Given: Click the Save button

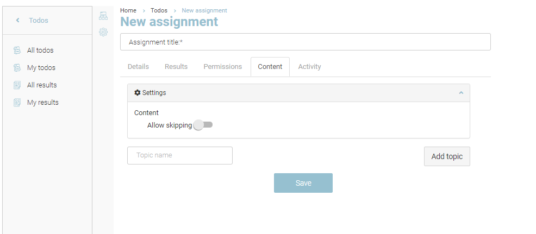Looking at the screenshot, I should tap(303, 183).
